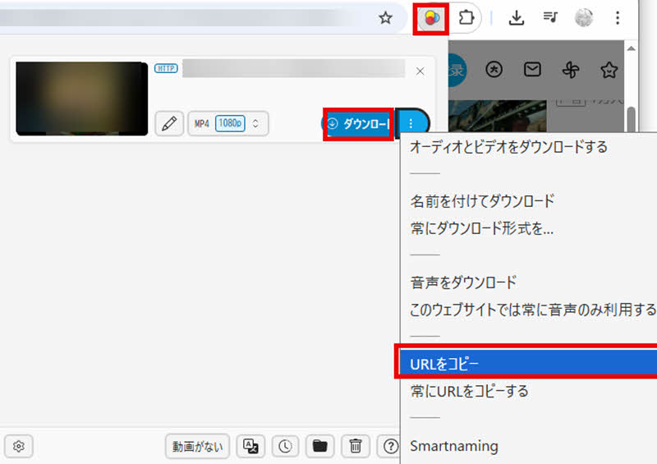The width and height of the screenshot is (657, 464).
Task: Open the downloads folder icon
Action: coord(320,447)
